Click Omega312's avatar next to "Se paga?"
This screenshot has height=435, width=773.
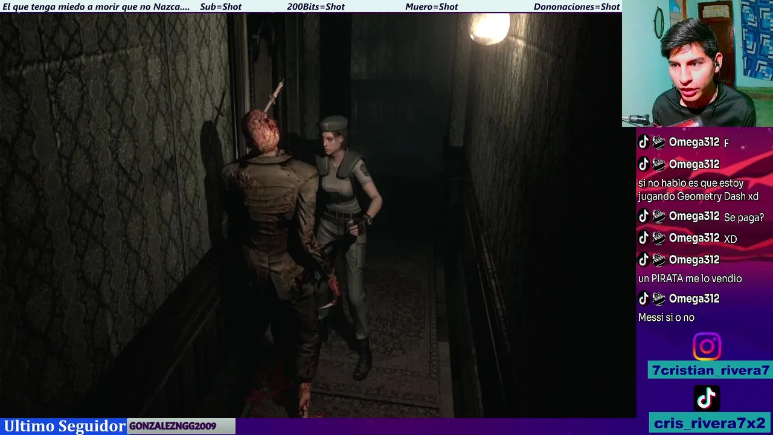point(659,216)
